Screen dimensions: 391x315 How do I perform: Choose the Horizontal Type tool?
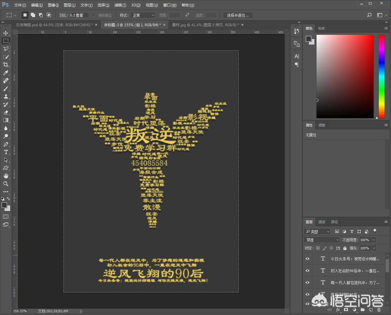coord(6,152)
